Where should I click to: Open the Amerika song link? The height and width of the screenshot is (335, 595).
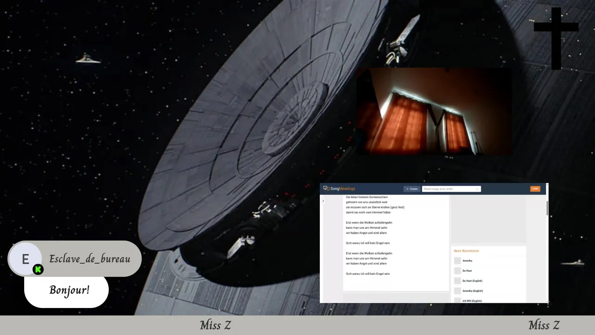[x=467, y=261]
